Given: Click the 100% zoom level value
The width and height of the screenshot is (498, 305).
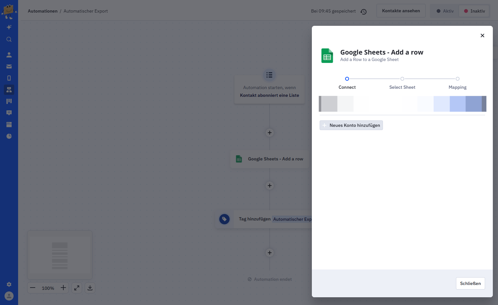Looking at the screenshot, I should click(x=48, y=288).
